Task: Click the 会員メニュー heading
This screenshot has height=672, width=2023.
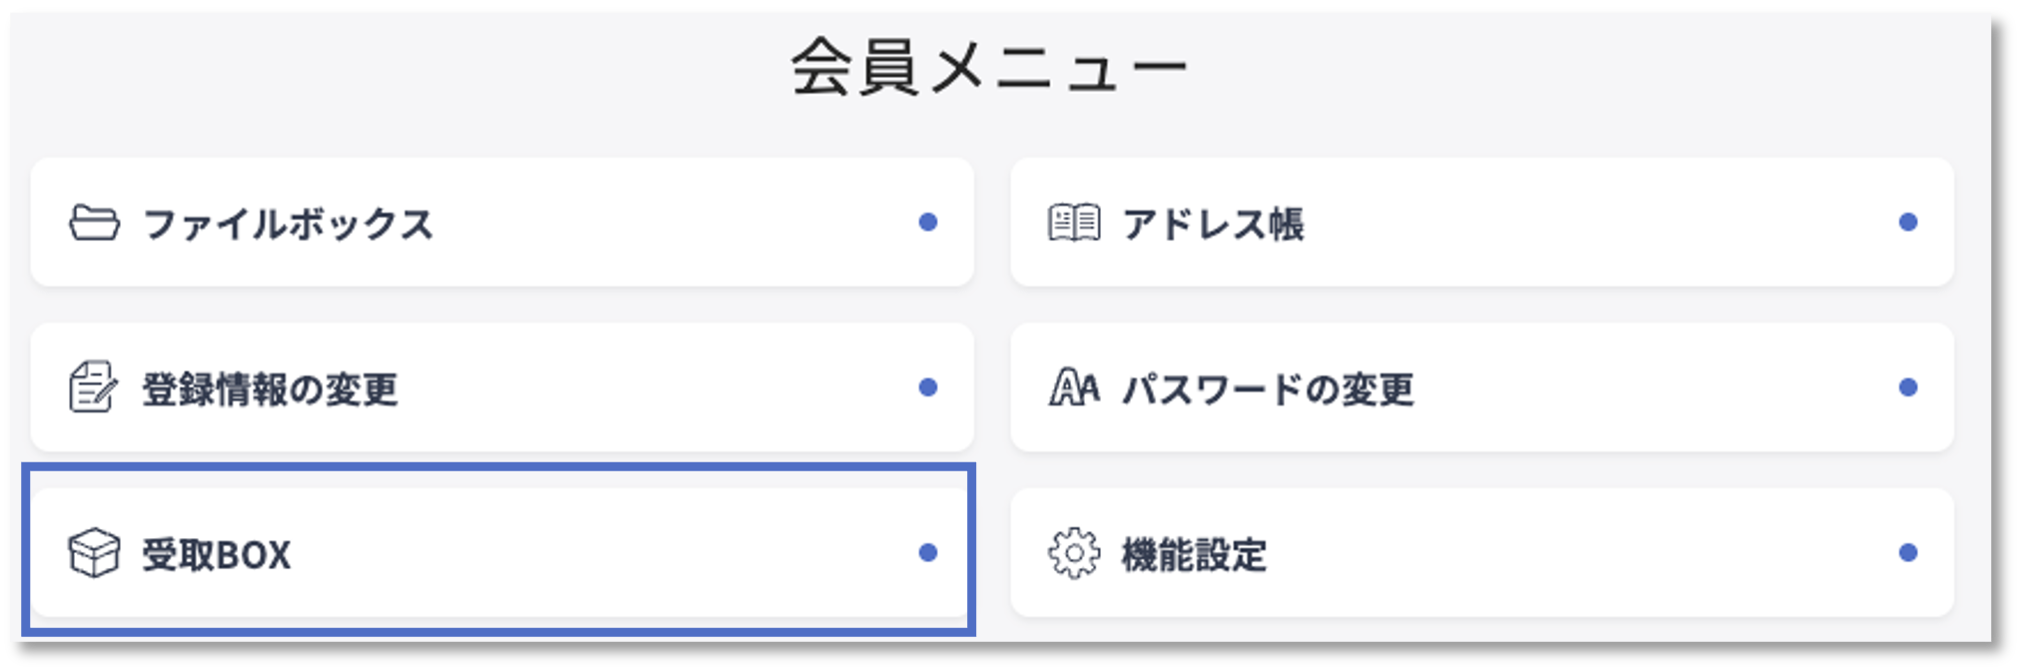Action: tap(989, 68)
